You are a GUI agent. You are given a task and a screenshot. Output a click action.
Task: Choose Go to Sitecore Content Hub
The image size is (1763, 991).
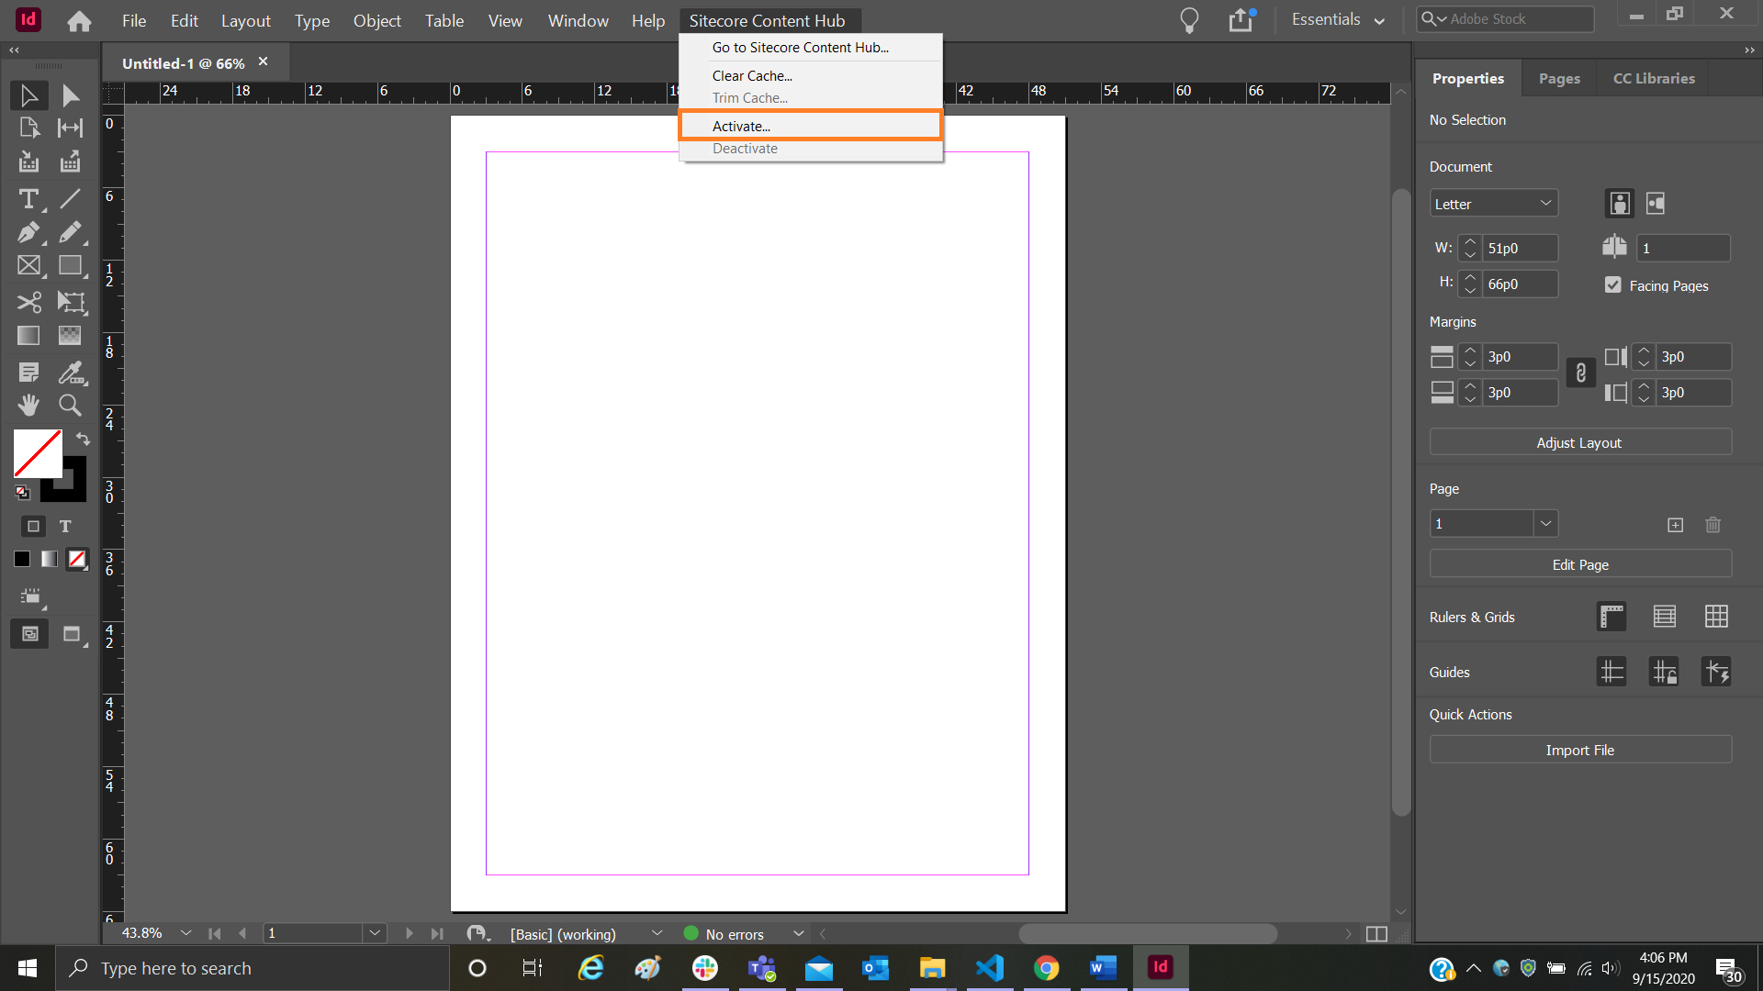point(811,48)
